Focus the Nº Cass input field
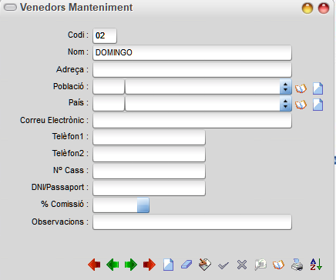Image resolution: width=336 pixels, height=280 pixels. 149,172
